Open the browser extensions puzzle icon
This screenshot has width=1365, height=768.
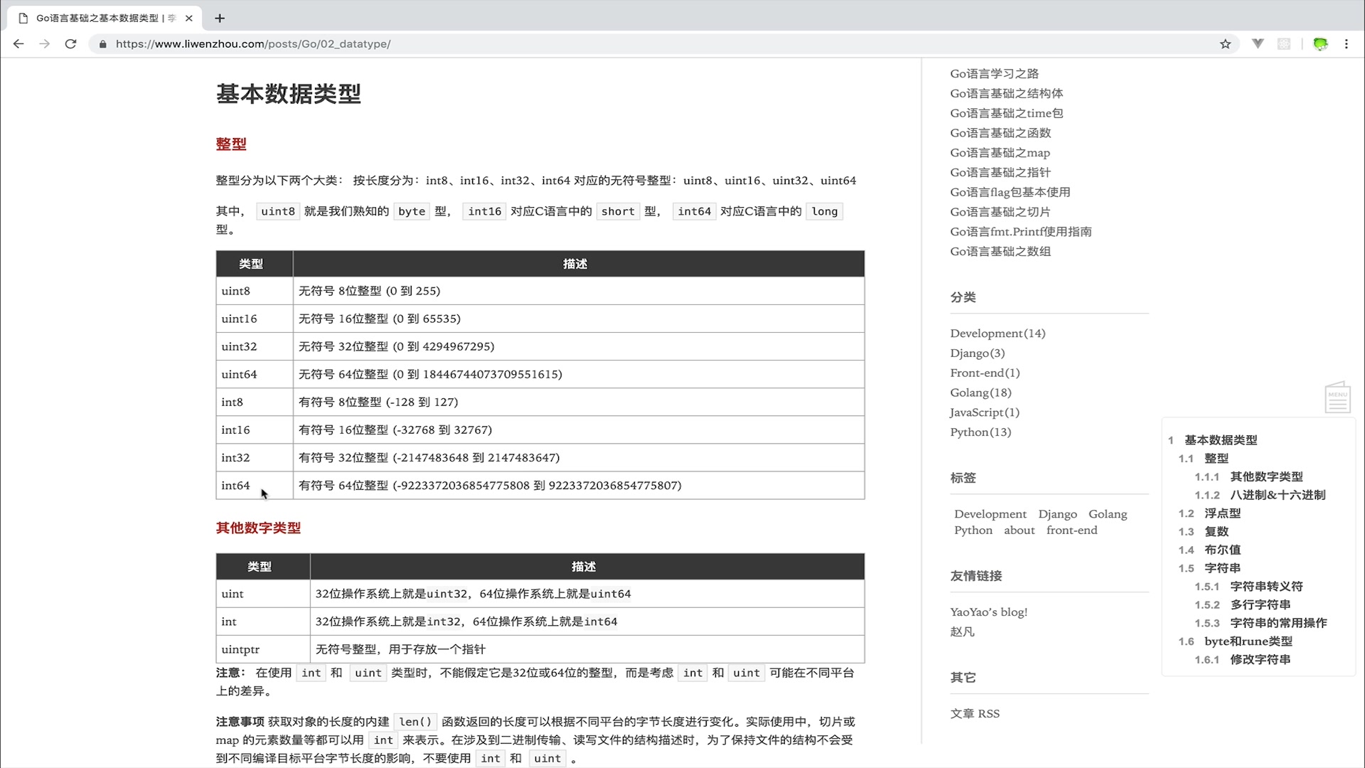(1283, 43)
